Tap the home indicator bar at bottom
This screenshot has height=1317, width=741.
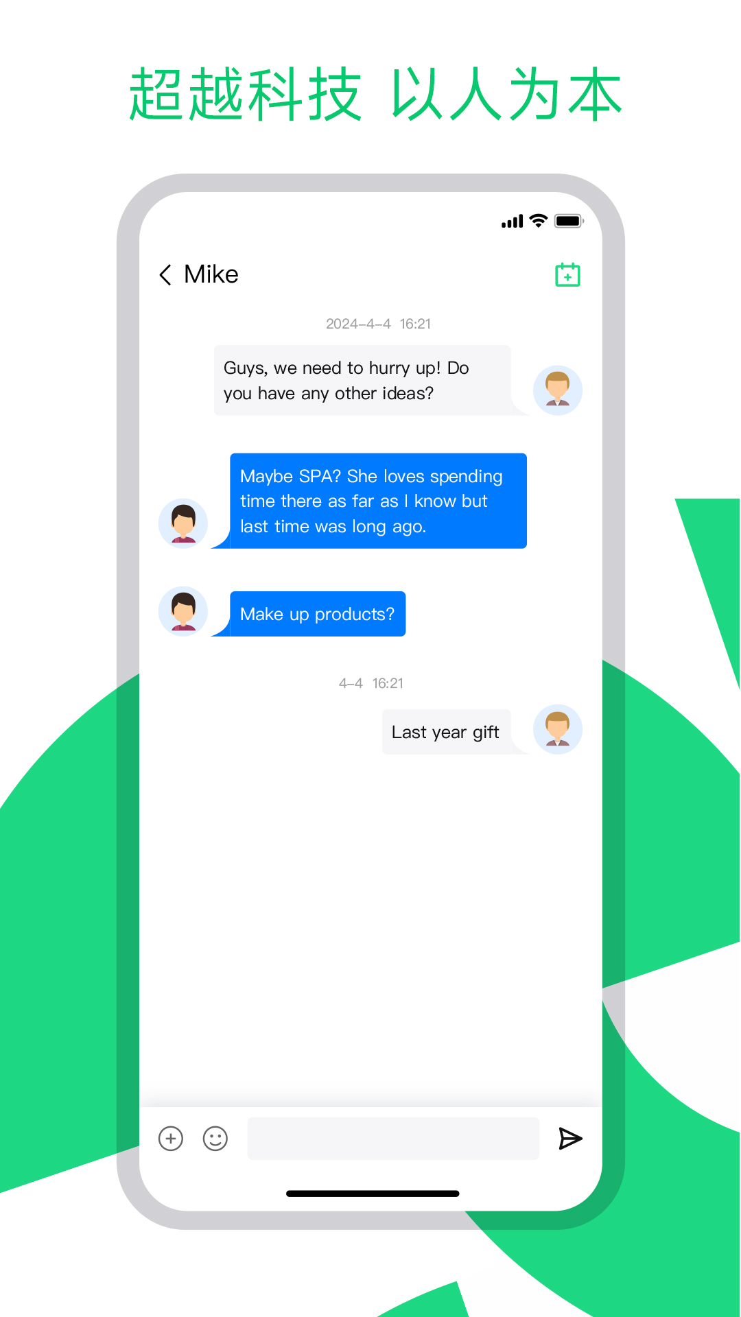coord(373,1194)
